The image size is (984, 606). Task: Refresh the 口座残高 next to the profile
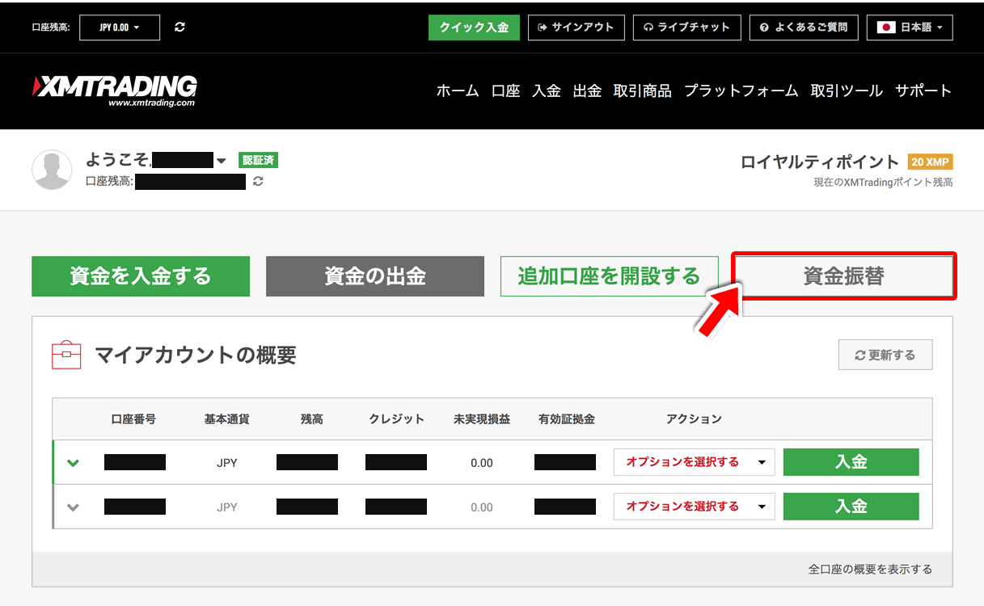point(257,182)
